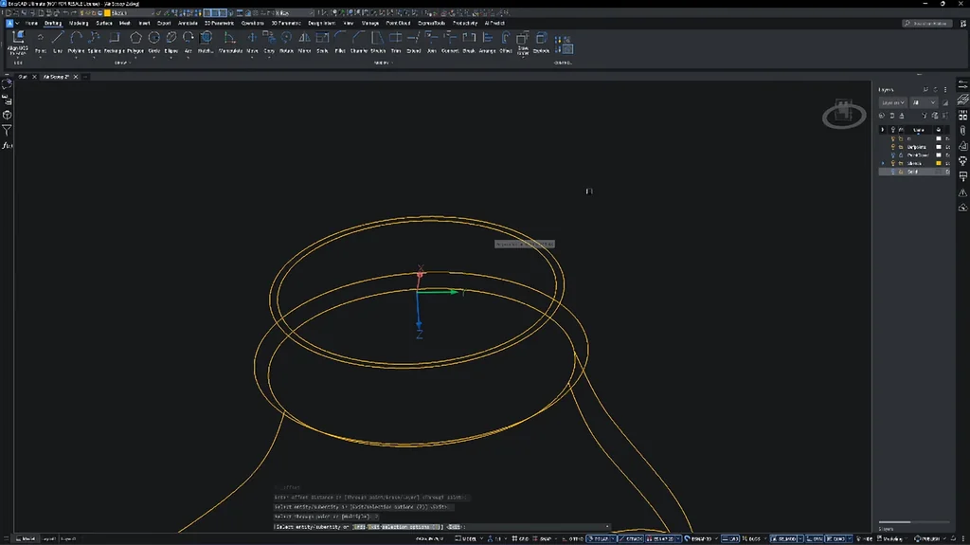This screenshot has width=970, height=545.
Task: Toggle GRID in status bar
Action: coord(520,538)
